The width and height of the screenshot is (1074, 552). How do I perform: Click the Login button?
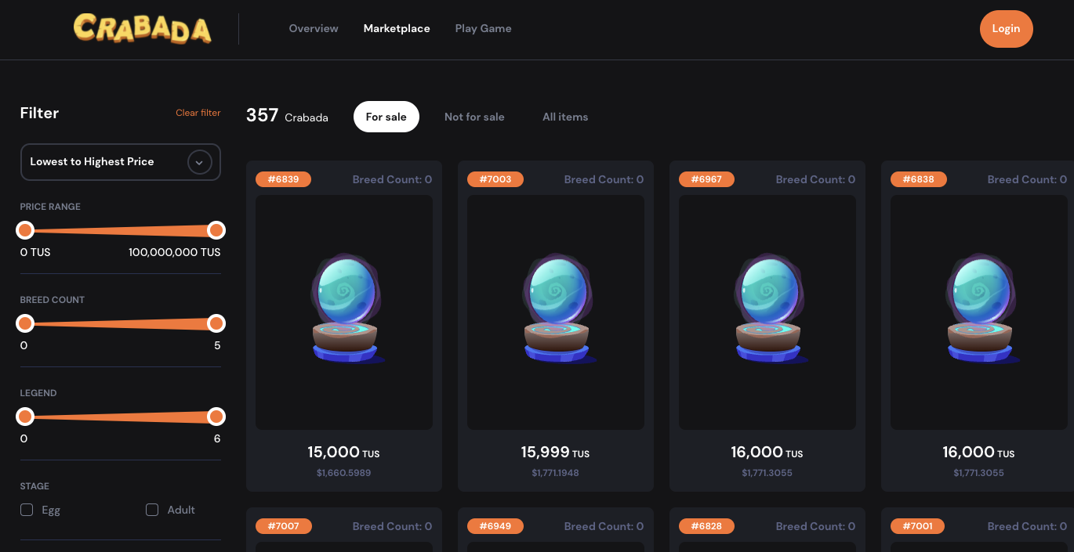coord(1006,29)
